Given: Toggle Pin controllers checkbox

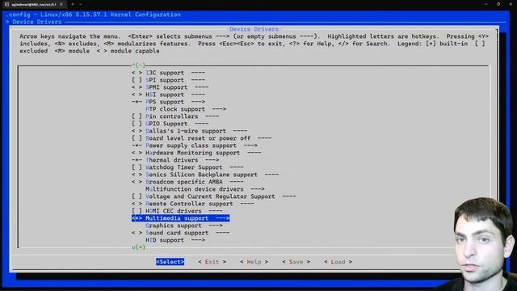Looking at the screenshot, I should (x=137, y=116).
